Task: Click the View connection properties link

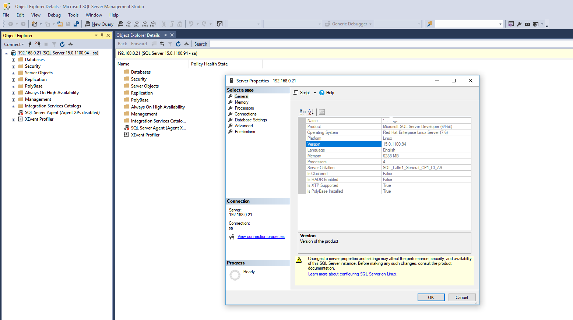Action: (261, 237)
